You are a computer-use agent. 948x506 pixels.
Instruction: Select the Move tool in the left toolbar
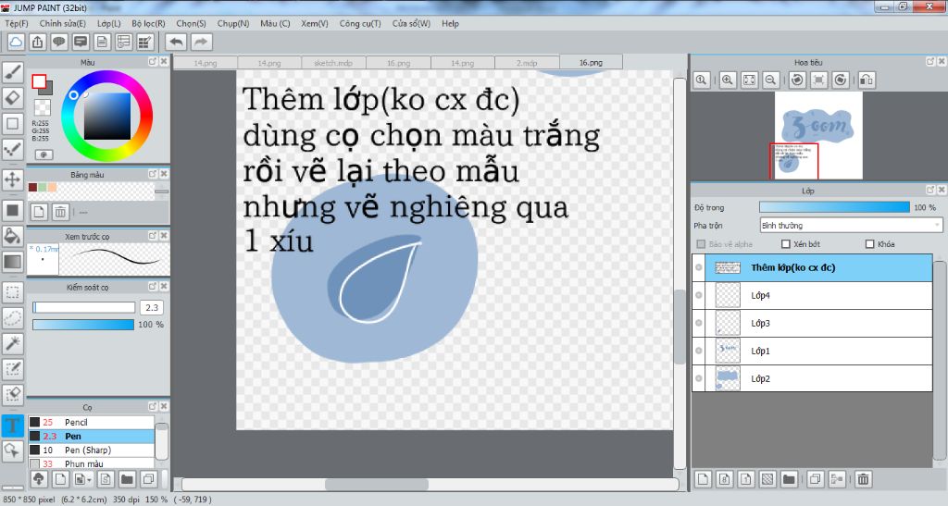coord(13,179)
